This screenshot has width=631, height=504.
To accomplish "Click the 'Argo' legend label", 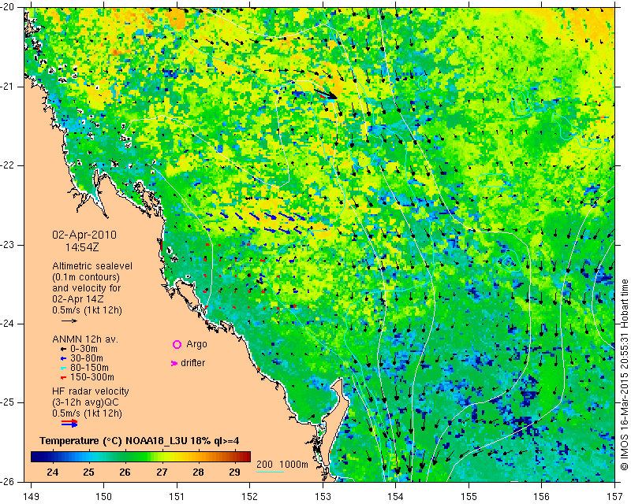I will point(196,344).
